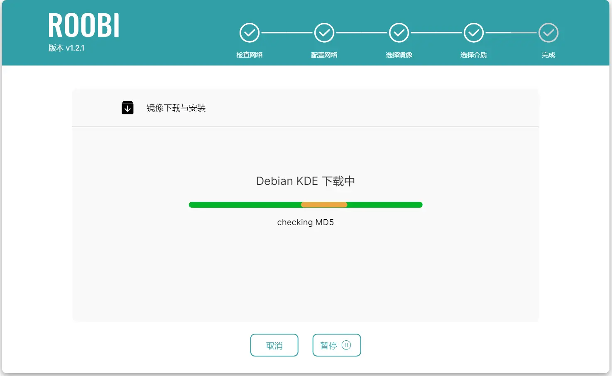
Task: Click the 配置网络 step checkmark circle
Action: 324,33
